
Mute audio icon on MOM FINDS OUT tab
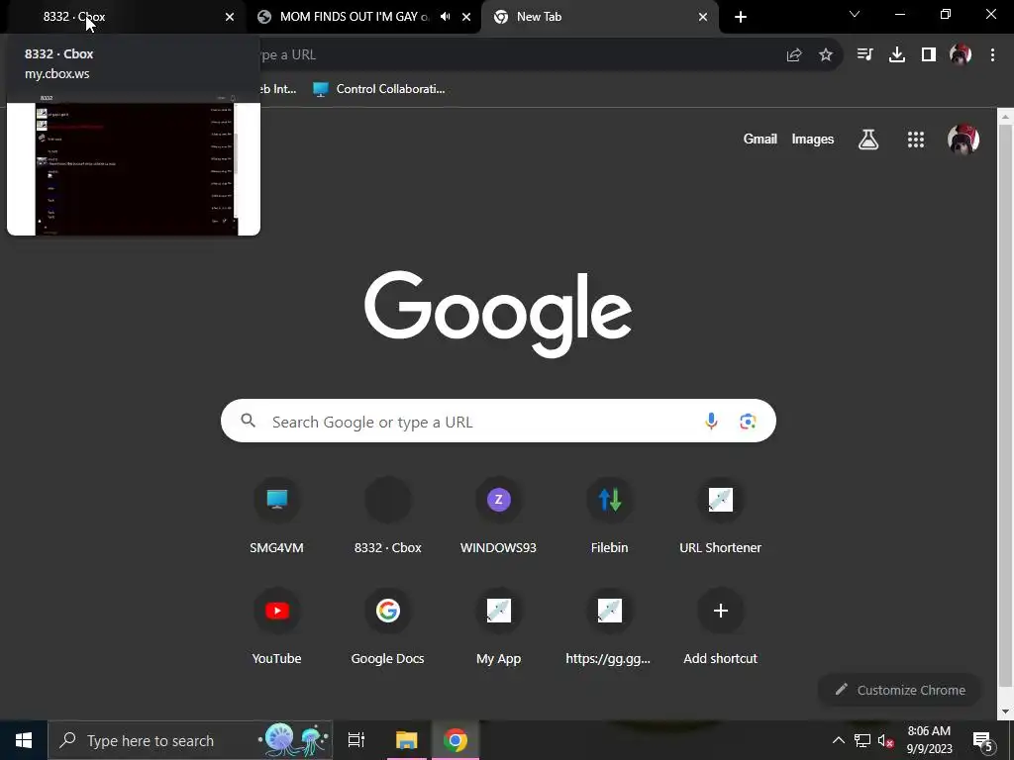point(445,17)
